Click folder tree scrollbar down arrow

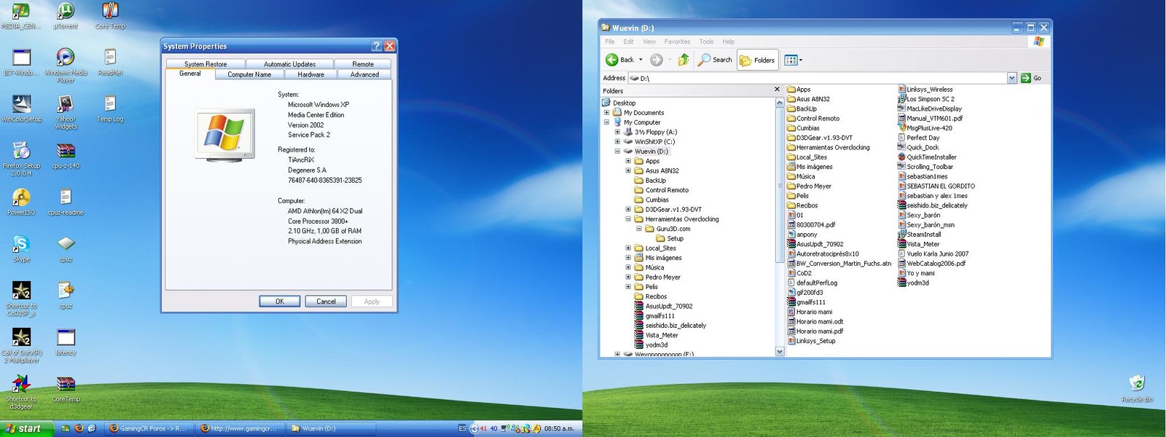pos(780,351)
